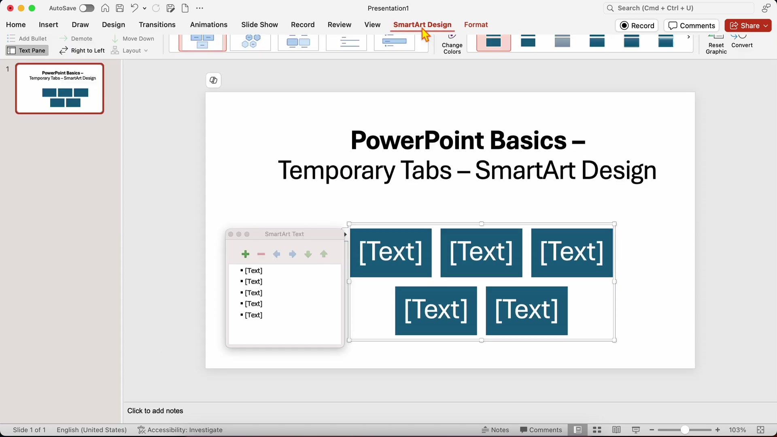
Task: Click right arrow demote in text pane
Action: 292,254
